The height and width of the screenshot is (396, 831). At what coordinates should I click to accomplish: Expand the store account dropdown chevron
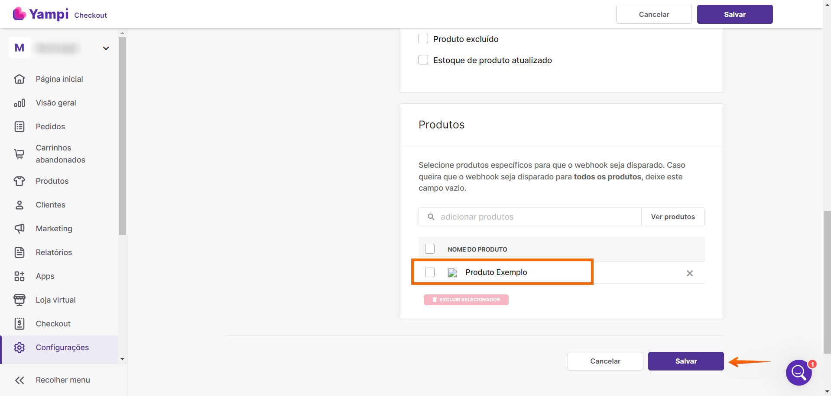click(x=106, y=48)
